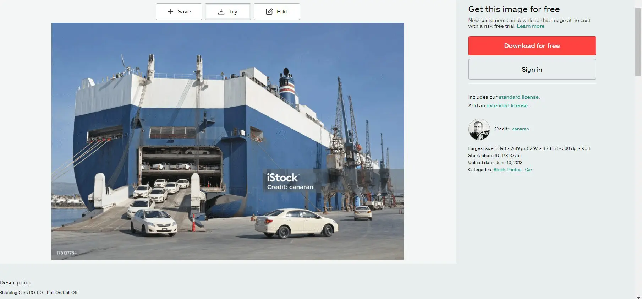Image resolution: width=642 pixels, height=299 pixels.
Task: Open the standard license link
Action: coord(518,97)
